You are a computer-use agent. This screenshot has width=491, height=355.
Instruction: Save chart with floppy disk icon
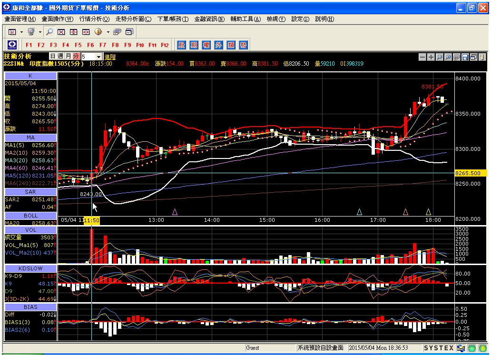point(465,57)
